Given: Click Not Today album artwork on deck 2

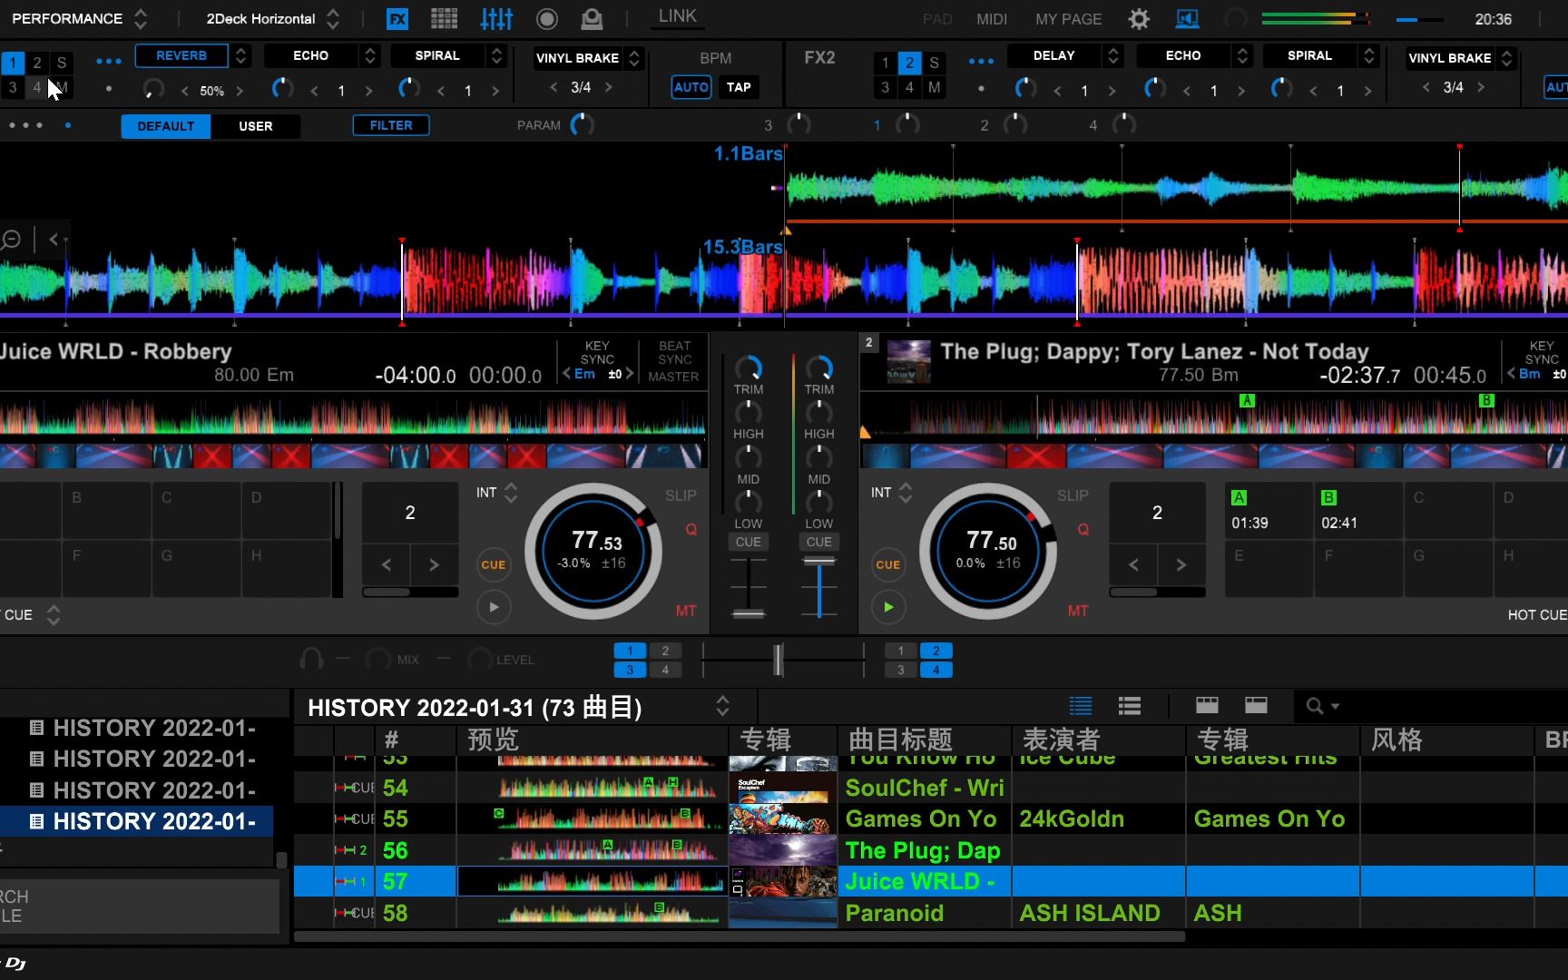Looking at the screenshot, I should tap(909, 361).
